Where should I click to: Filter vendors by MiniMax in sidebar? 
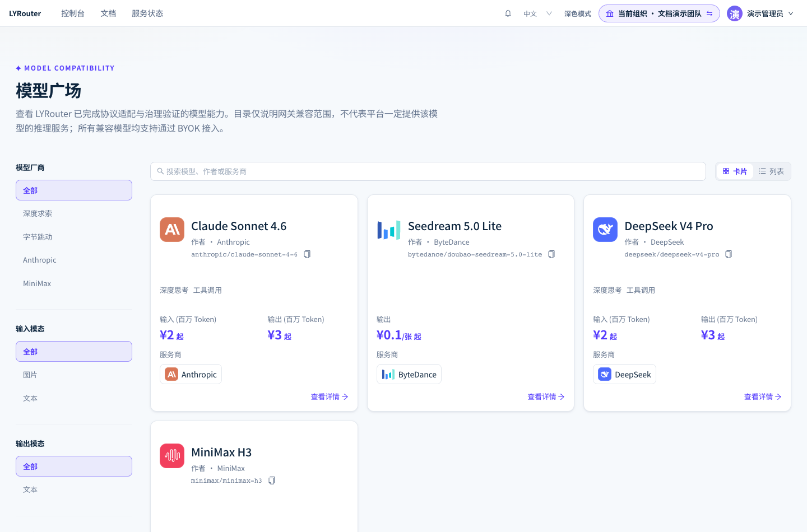pyautogui.click(x=74, y=283)
